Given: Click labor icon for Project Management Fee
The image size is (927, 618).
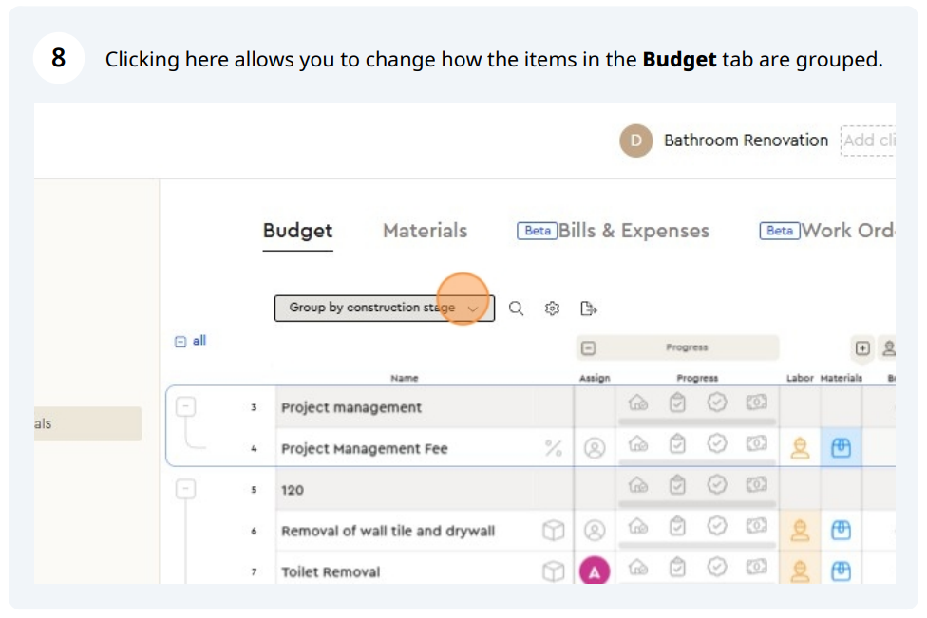Looking at the screenshot, I should tap(800, 448).
